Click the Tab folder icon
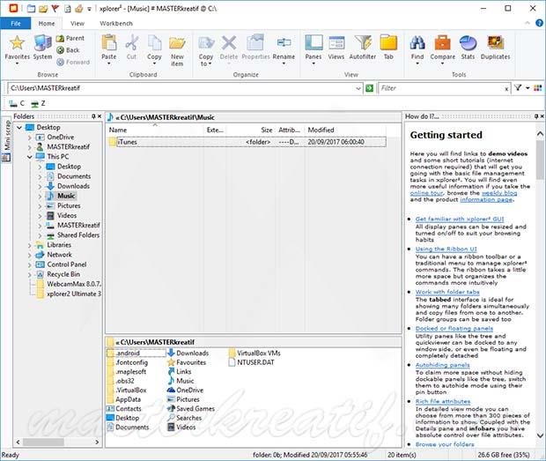The width and height of the screenshot is (546, 461). click(x=388, y=43)
